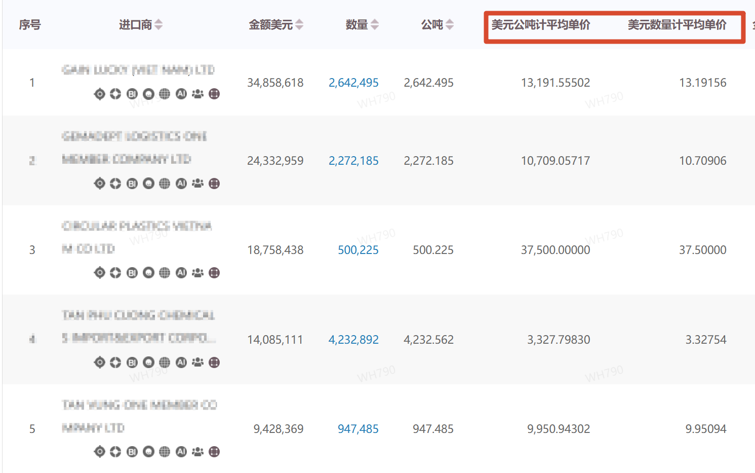Screen dimensions: 755x473
Task: Open the quantity link 947,485
Action: [x=358, y=429]
